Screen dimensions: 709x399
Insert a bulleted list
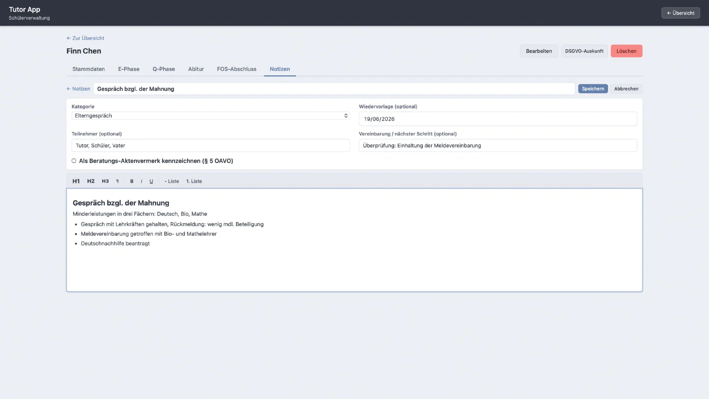[x=172, y=181]
